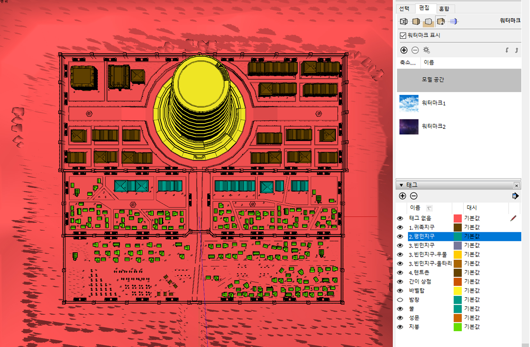The width and height of the screenshot is (530, 347).
Task: Open the Face settings style icon
Action: [x=416, y=21]
